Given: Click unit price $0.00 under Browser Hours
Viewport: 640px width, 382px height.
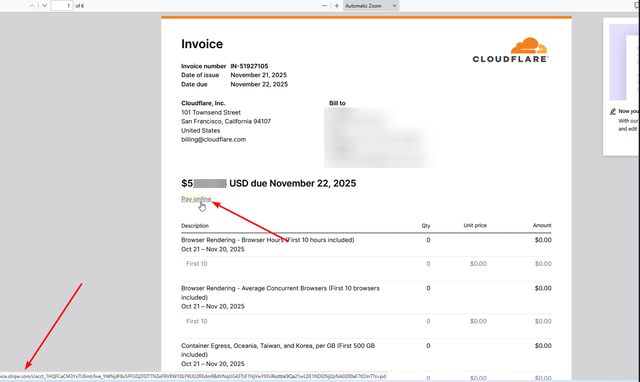Looking at the screenshot, I should (x=478, y=264).
